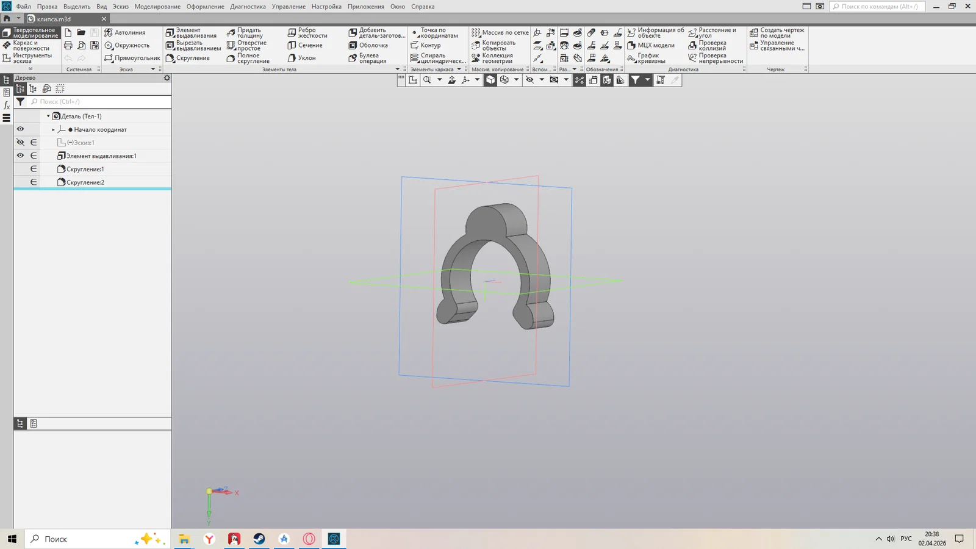Choose the Оболочка shell tool
This screenshot has width=976, height=549.
(x=368, y=45)
